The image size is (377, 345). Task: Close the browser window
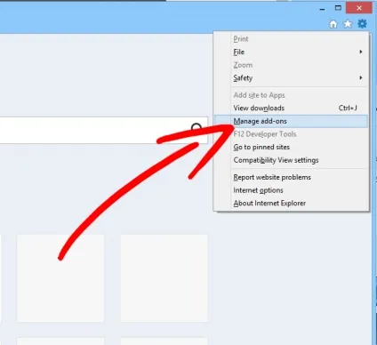[359, 8]
